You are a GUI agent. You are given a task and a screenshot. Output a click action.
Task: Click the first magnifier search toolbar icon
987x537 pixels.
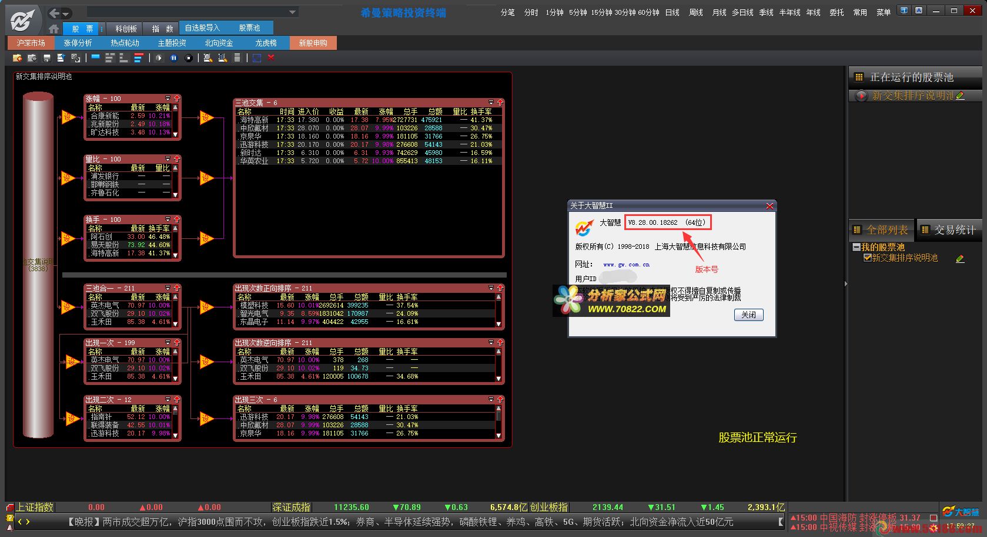(x=208, y=58)
